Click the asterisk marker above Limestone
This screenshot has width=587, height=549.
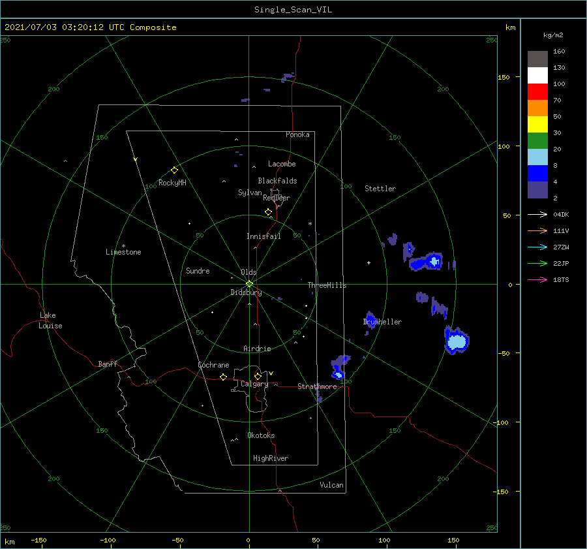(x=123, y=246)
